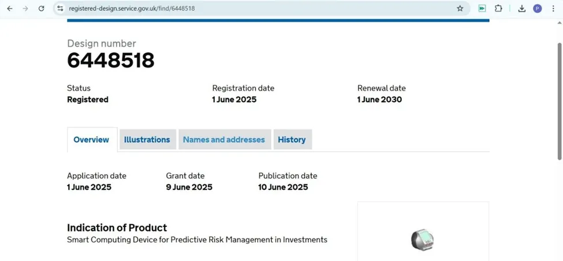Click the browser back arrow
563x261 pixels.
tap(10, 9)
